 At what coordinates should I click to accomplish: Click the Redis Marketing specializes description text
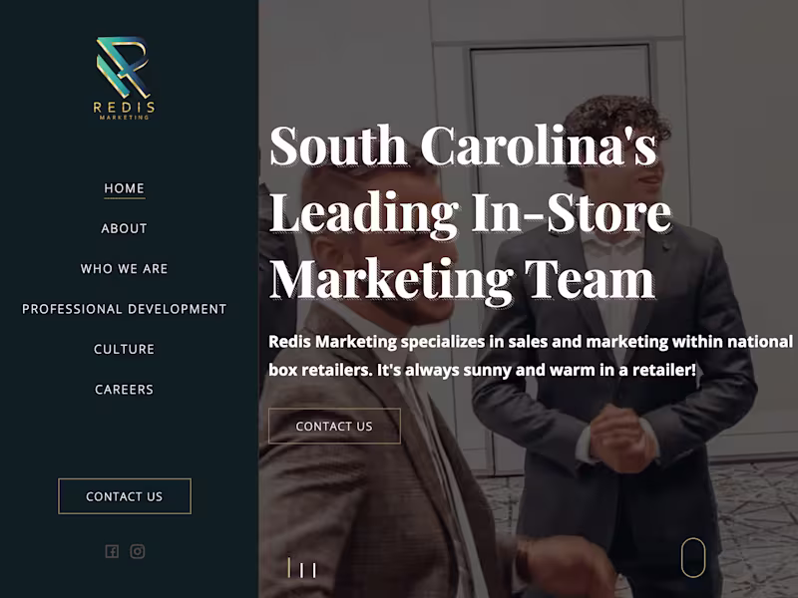(x=531, y=356)
